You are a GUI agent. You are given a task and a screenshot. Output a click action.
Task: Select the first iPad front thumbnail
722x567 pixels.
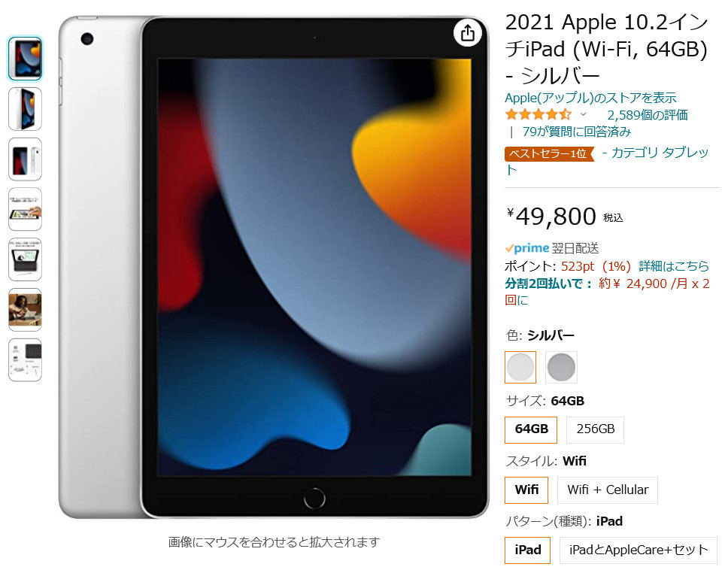click(26, 59)
